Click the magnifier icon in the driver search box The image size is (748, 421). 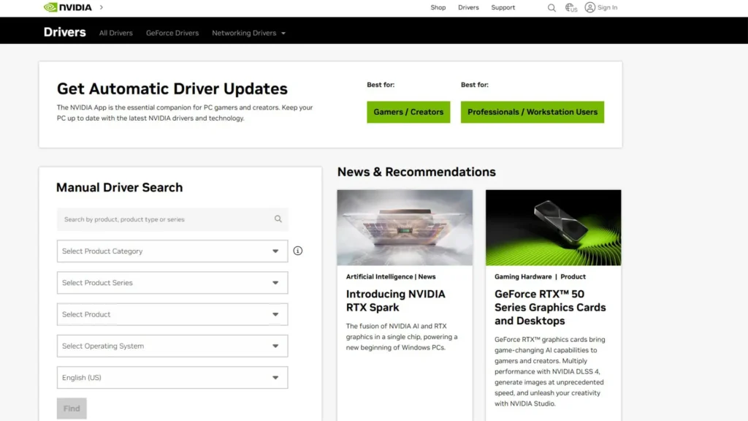[278, 219]
